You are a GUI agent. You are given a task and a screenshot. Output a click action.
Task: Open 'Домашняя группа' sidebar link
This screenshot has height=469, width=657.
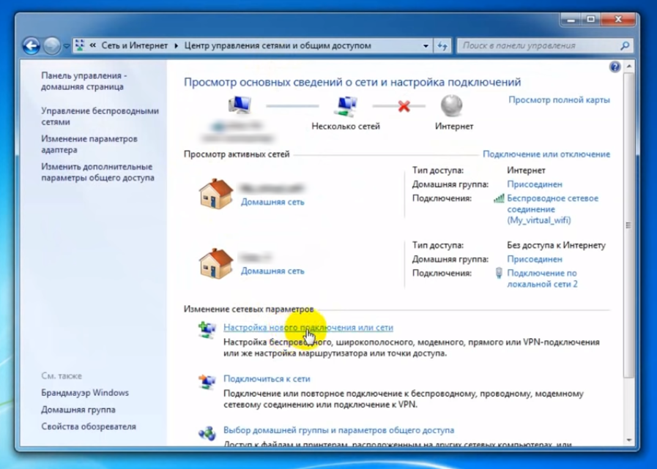pos(78,410)
